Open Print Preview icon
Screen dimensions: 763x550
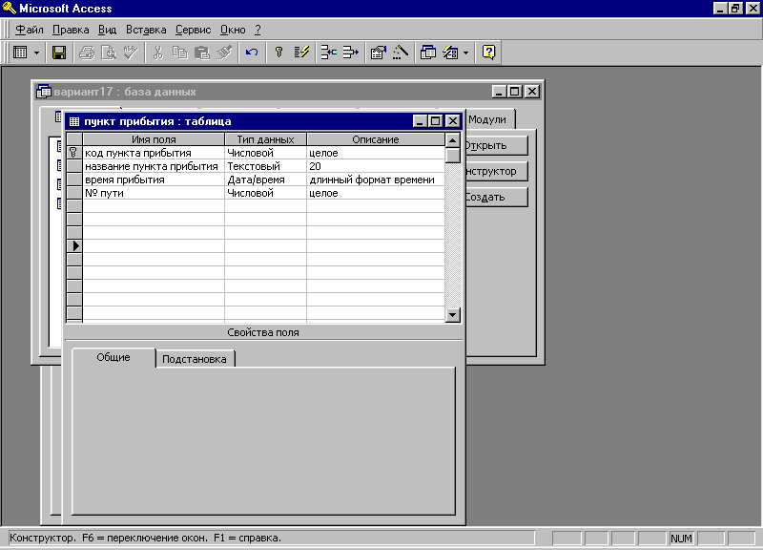pos(108,53)
